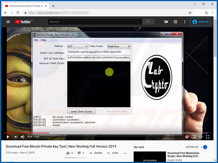Open a new browser tab
Viewport: 218px width, 163px height.
tap(53, 6)
